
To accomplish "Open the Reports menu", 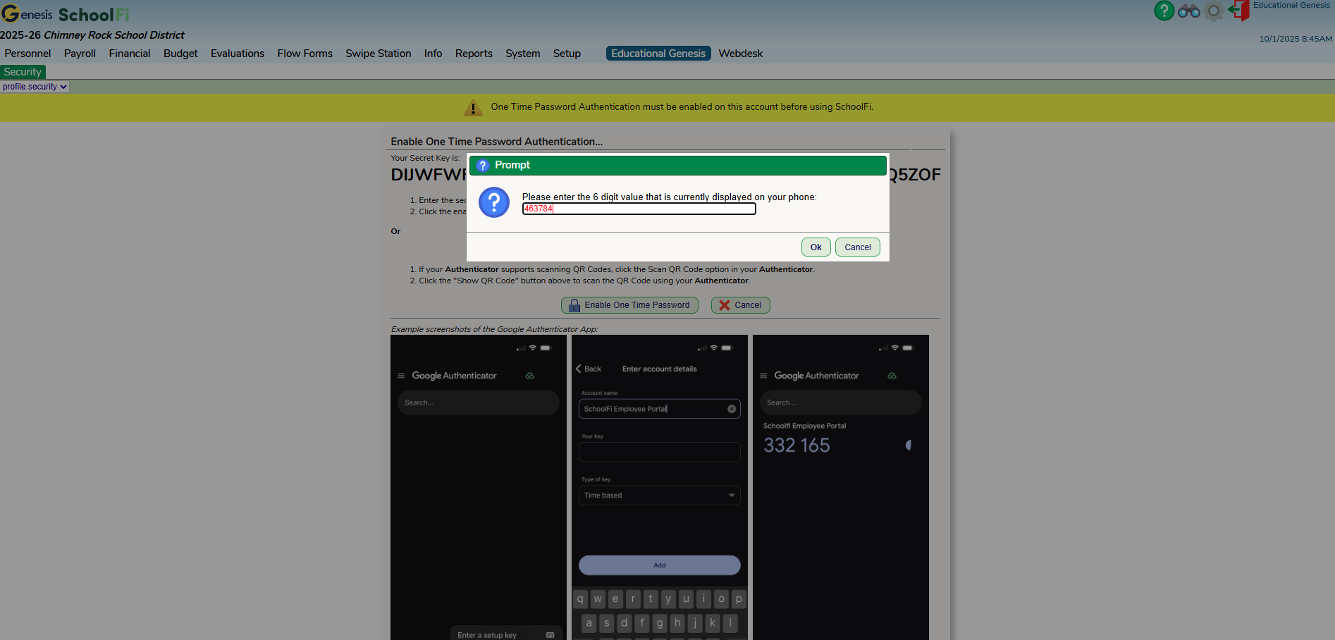I will click(x=474, y=54).
